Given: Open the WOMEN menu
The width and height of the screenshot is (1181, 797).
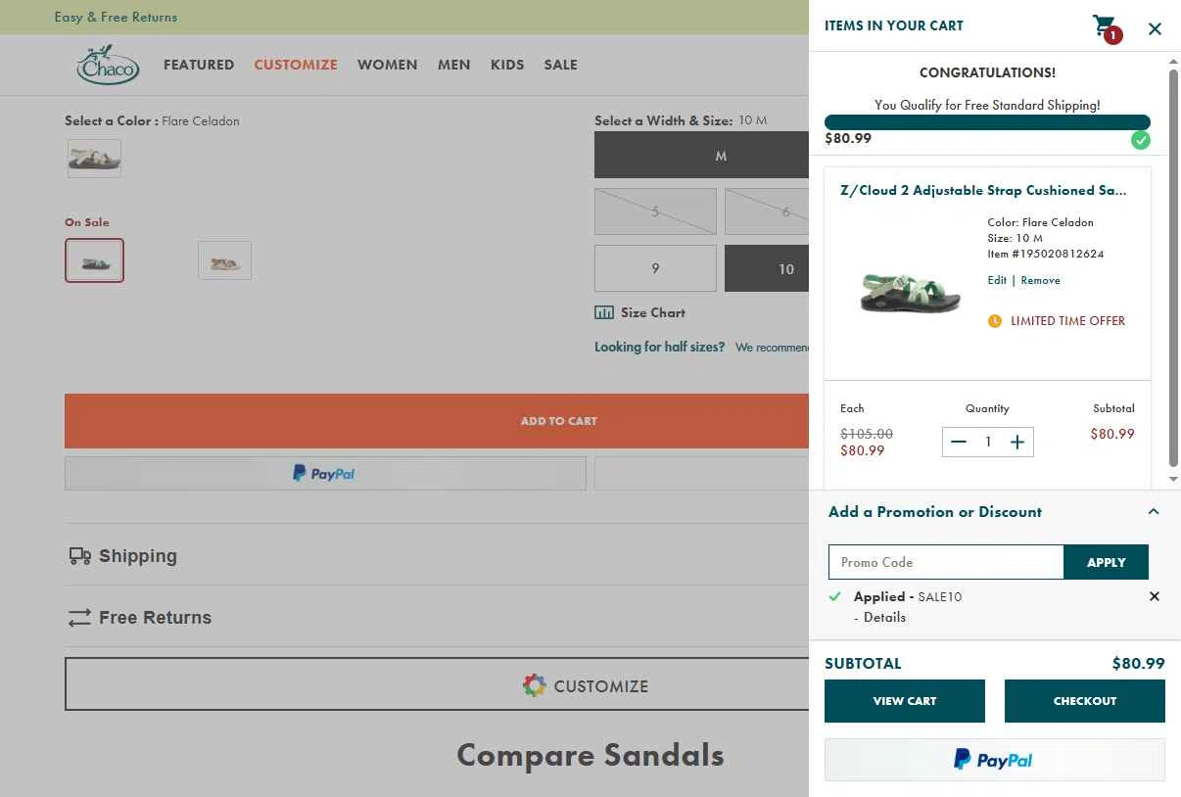Looking at the screenshot, I should (387, 65).
